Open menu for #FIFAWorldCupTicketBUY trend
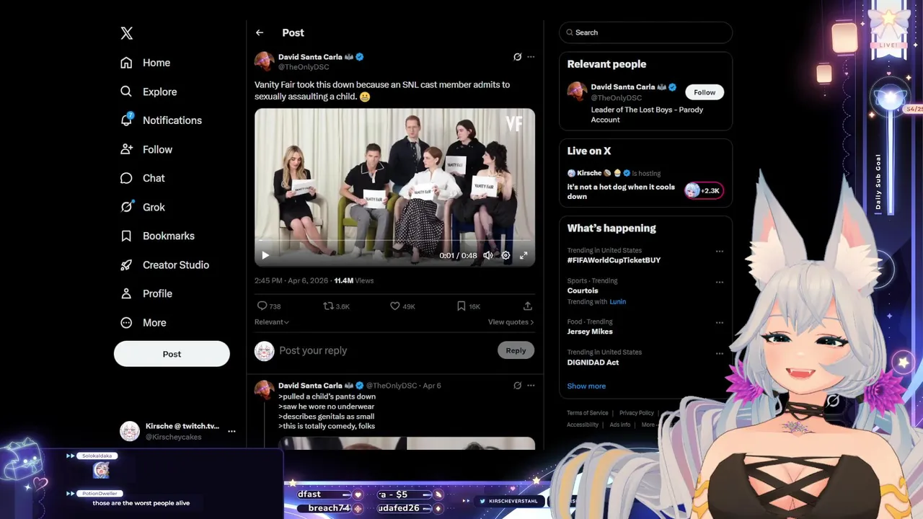Screen dimensions: 923x519 coord(719,252)
